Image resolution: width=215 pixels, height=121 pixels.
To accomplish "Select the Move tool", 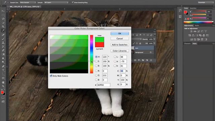I will pos(3,11).
